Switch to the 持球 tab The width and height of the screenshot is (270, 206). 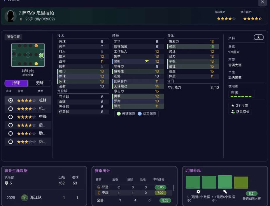(x=16, y=83)
